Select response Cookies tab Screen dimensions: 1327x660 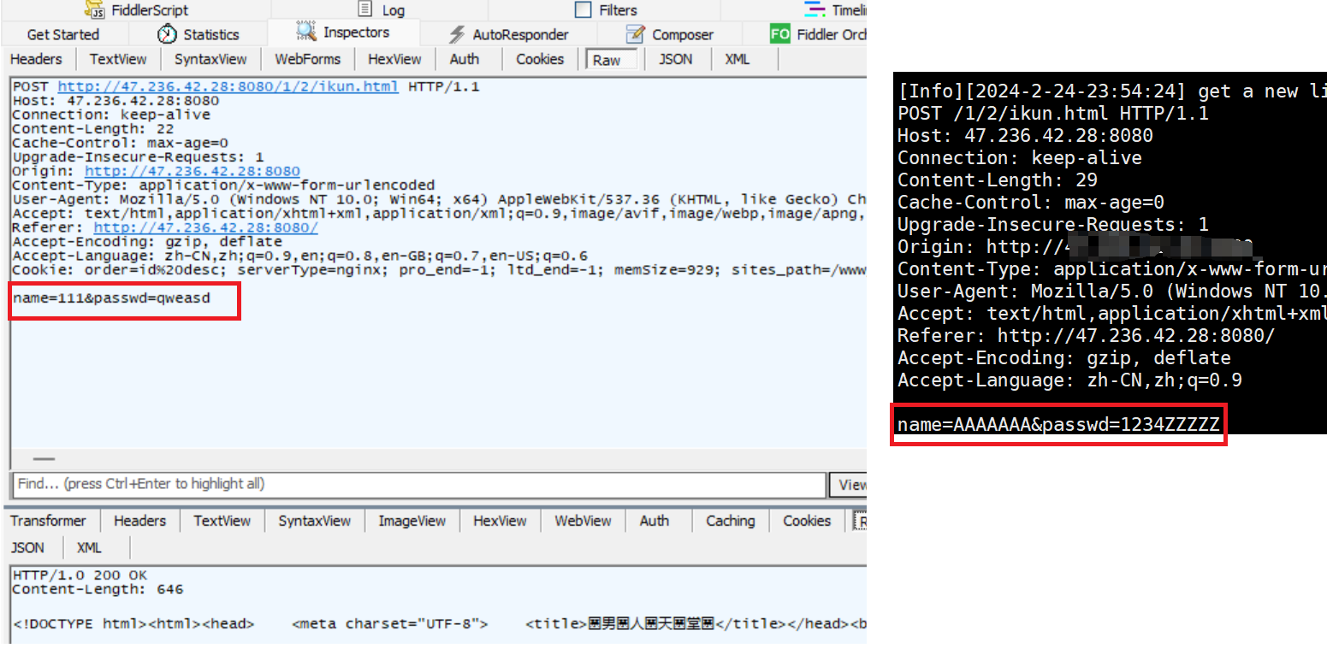pos(807,521)
